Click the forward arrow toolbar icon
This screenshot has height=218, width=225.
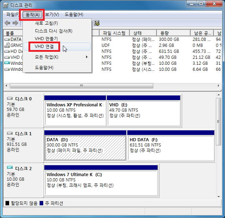tap(15, 23)
